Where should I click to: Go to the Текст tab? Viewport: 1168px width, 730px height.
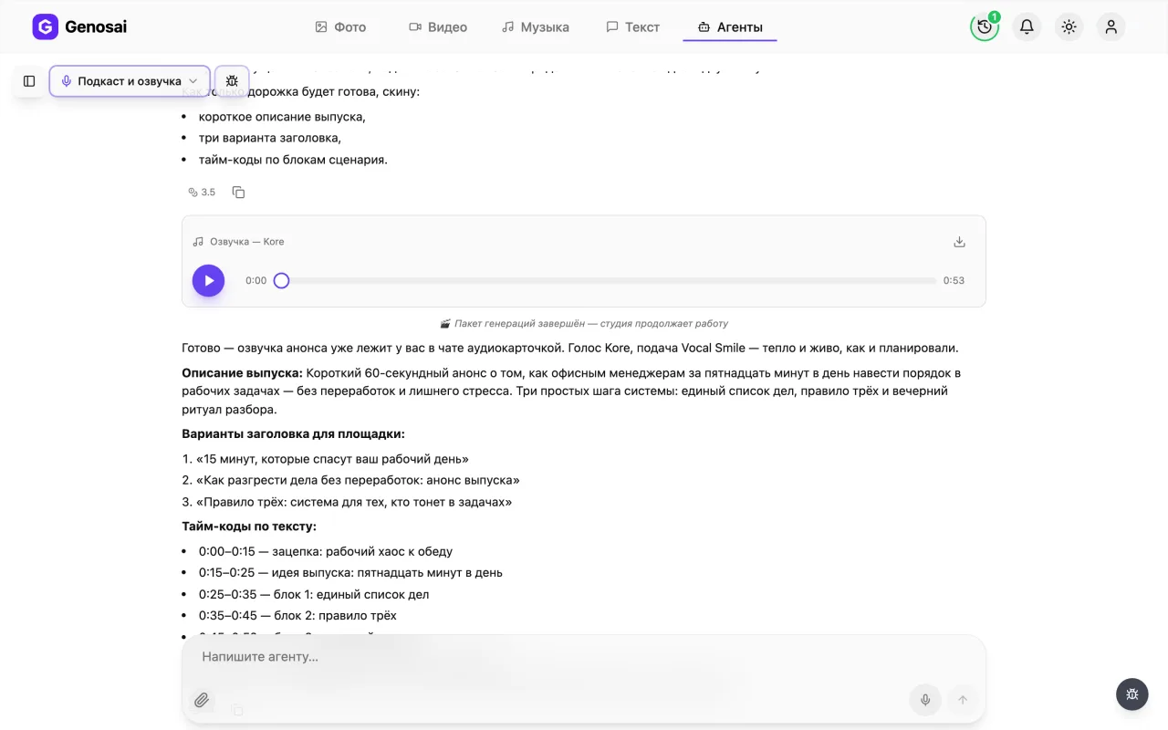633,27
